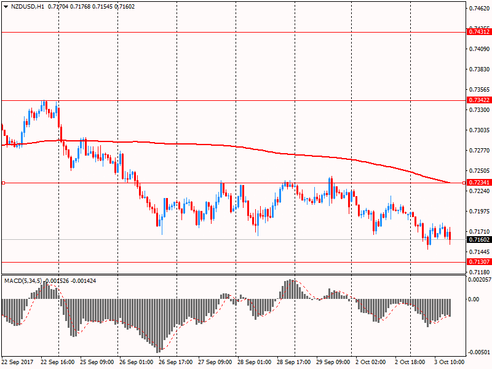Click the 29 Sep 09:00 time label
The image size is (492, 369).
point(333,362)
